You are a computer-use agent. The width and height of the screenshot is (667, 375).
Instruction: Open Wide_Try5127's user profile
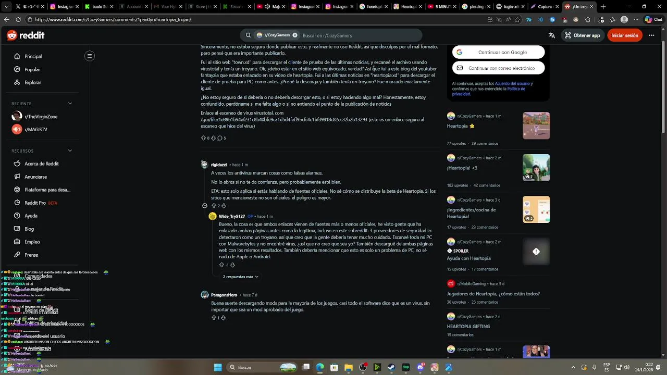[232, 216]
